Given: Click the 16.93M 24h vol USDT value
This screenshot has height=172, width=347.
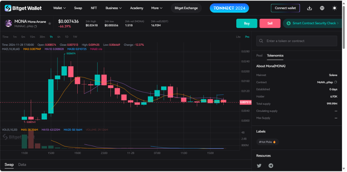Looking at the screenshot, I should pyautogui.click(x=156, y=25).
